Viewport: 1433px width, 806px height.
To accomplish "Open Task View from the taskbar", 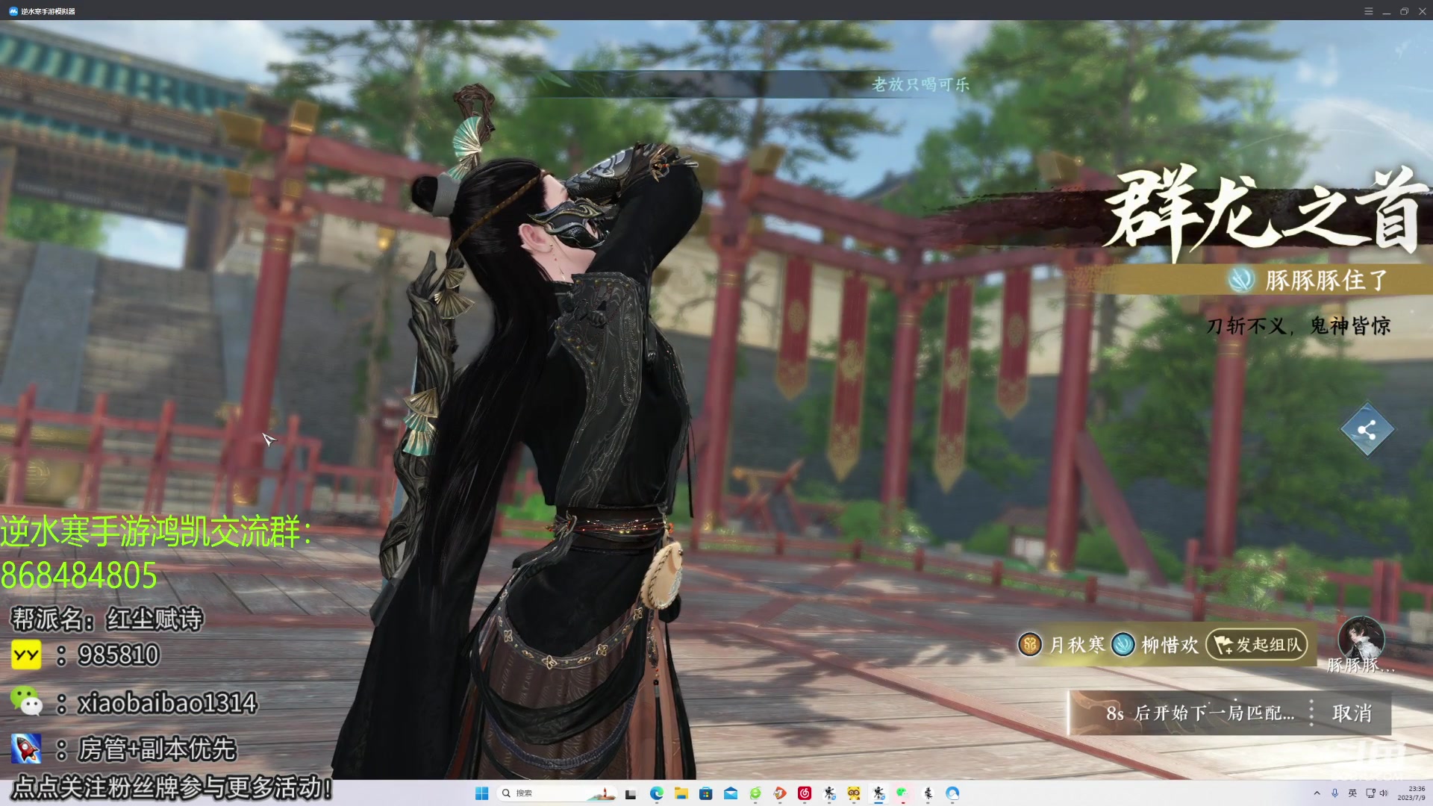I will pyautogui.click(x=631, y=793).
